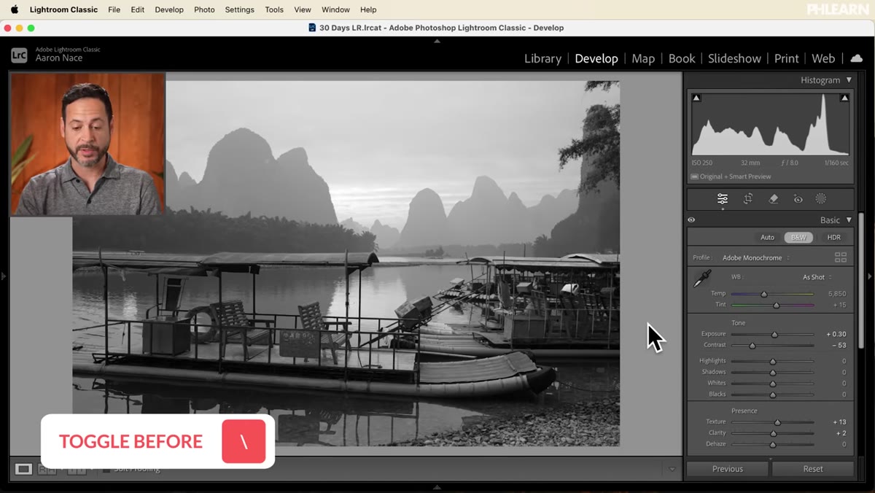Select Loupe view mode icon

coord(23,469)
